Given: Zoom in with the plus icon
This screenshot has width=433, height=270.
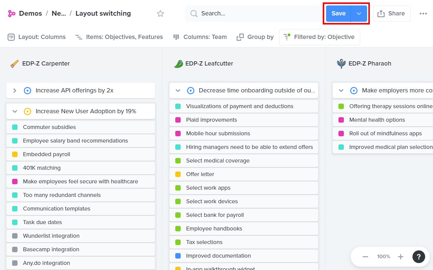Looking at the screenshot, I should [x=401, y=256].
